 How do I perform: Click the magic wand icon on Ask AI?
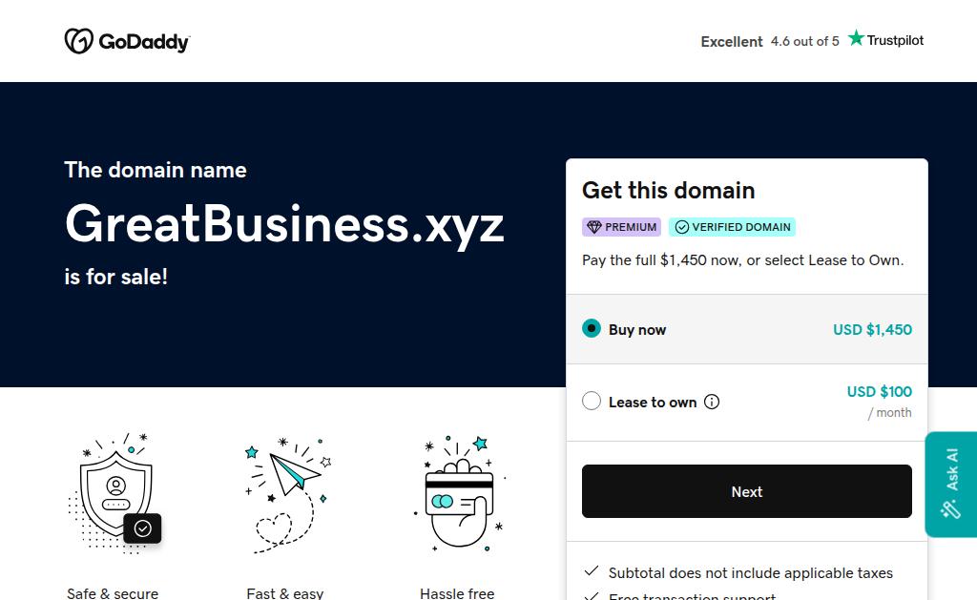point(951,509)
